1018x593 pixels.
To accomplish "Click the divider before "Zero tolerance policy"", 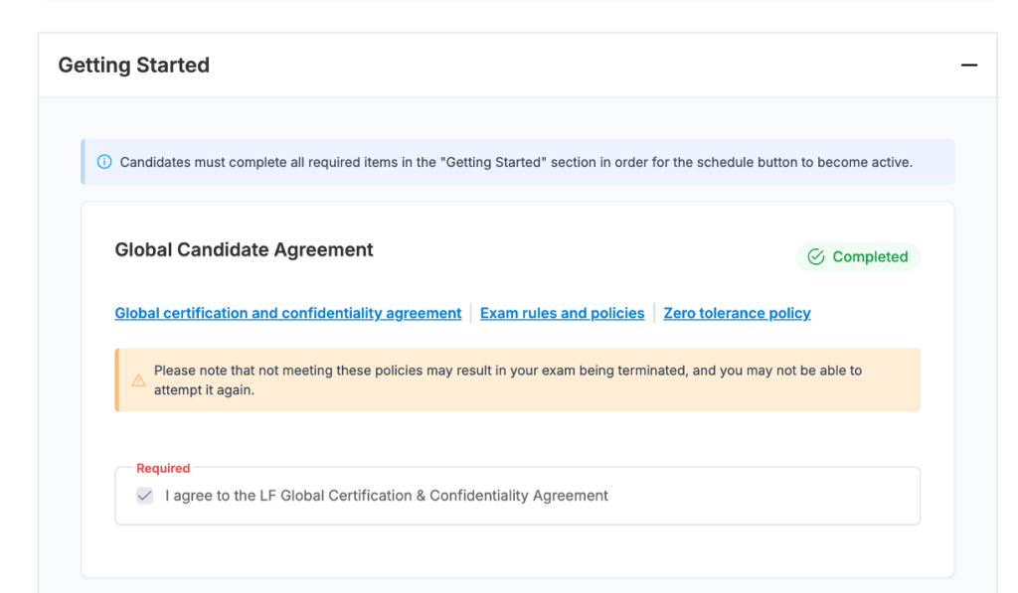I will coord(654,313).
